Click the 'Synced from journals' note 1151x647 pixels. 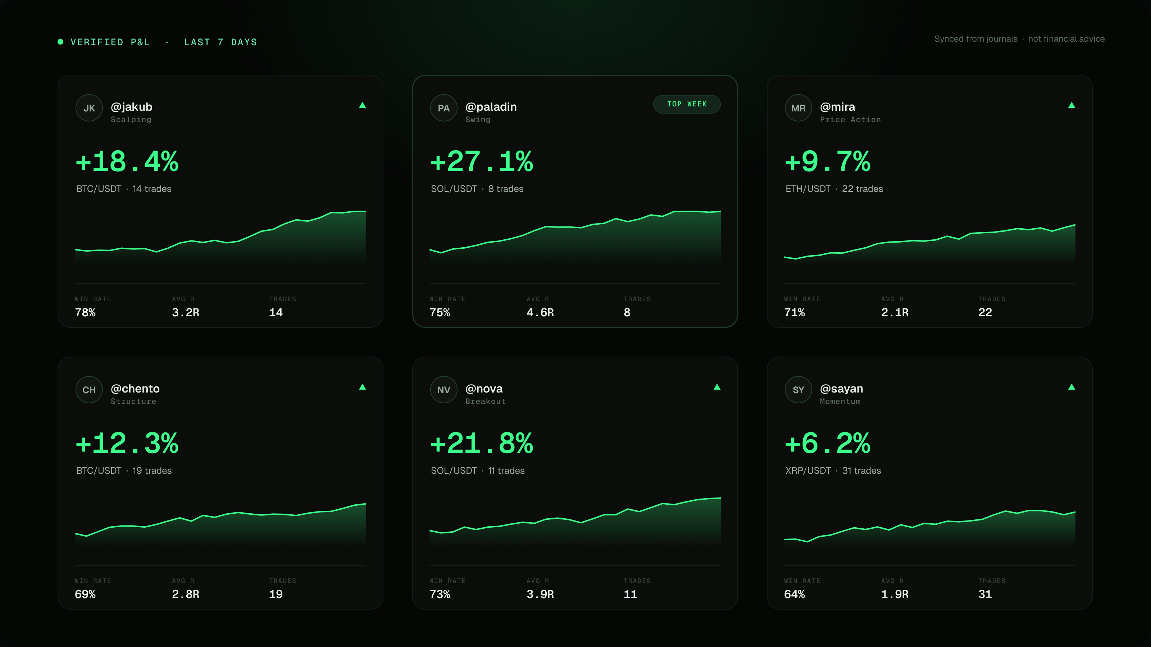976,39
